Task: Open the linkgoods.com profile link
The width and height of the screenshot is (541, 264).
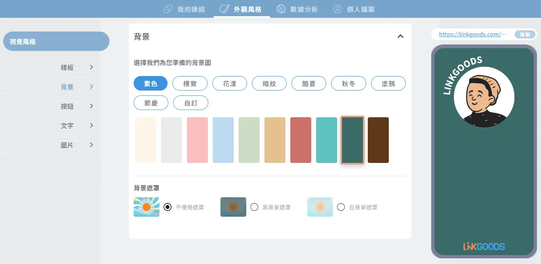Action: point(472,34)
